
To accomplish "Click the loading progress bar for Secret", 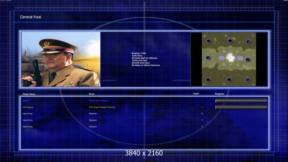I will pyautogui.click(x=241, y=100).
